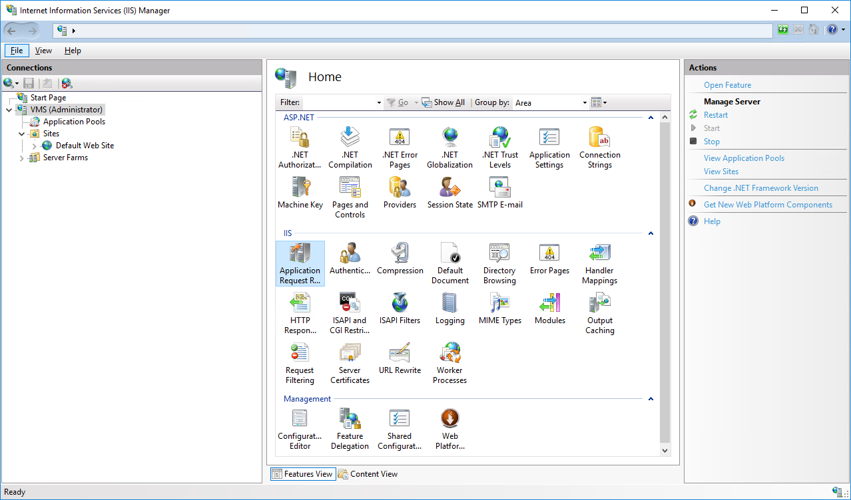851x500 pixels.
Task: Open Configuration Editor feature
Action: point(300,429)
